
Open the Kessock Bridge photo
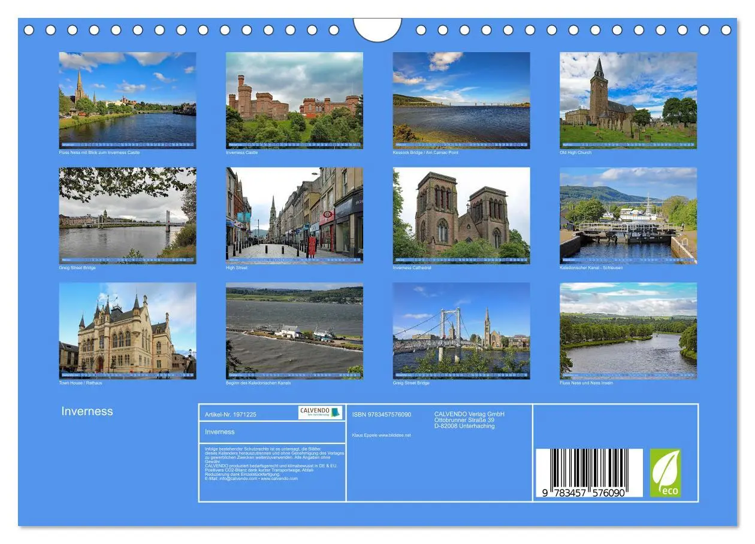click(461, 100)
